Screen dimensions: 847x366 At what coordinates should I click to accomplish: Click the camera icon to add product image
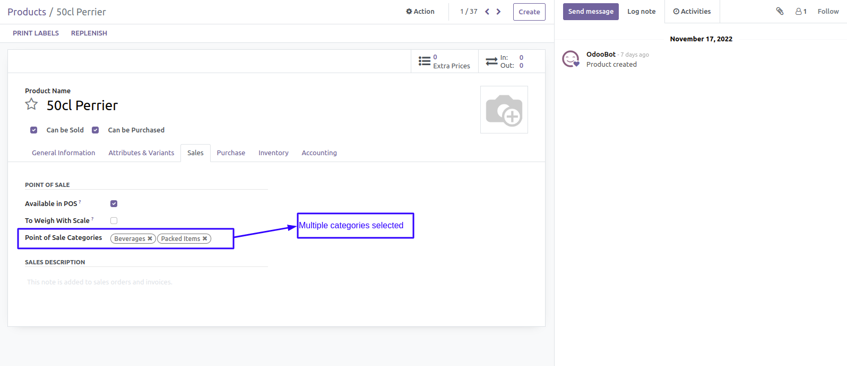point(504,110)
